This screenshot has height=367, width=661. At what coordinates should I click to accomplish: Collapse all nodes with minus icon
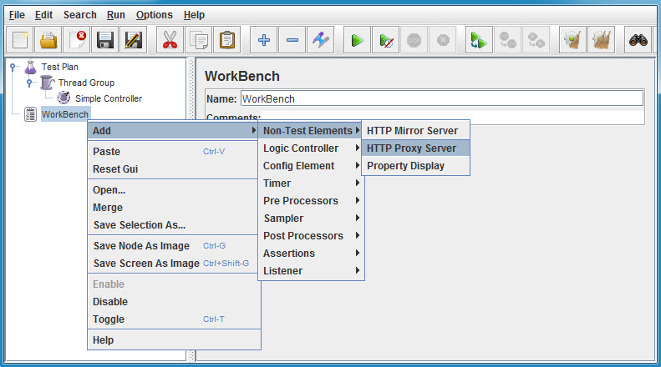292,40
